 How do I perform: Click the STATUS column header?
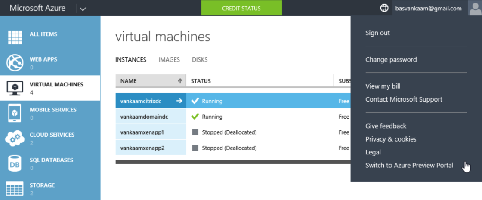coord(260,81)
